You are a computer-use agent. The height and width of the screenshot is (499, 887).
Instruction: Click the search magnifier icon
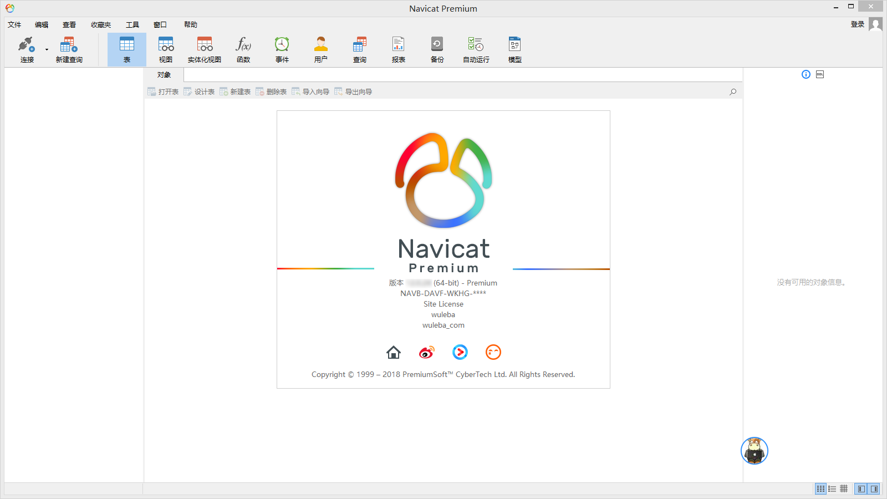coord(733,92)
